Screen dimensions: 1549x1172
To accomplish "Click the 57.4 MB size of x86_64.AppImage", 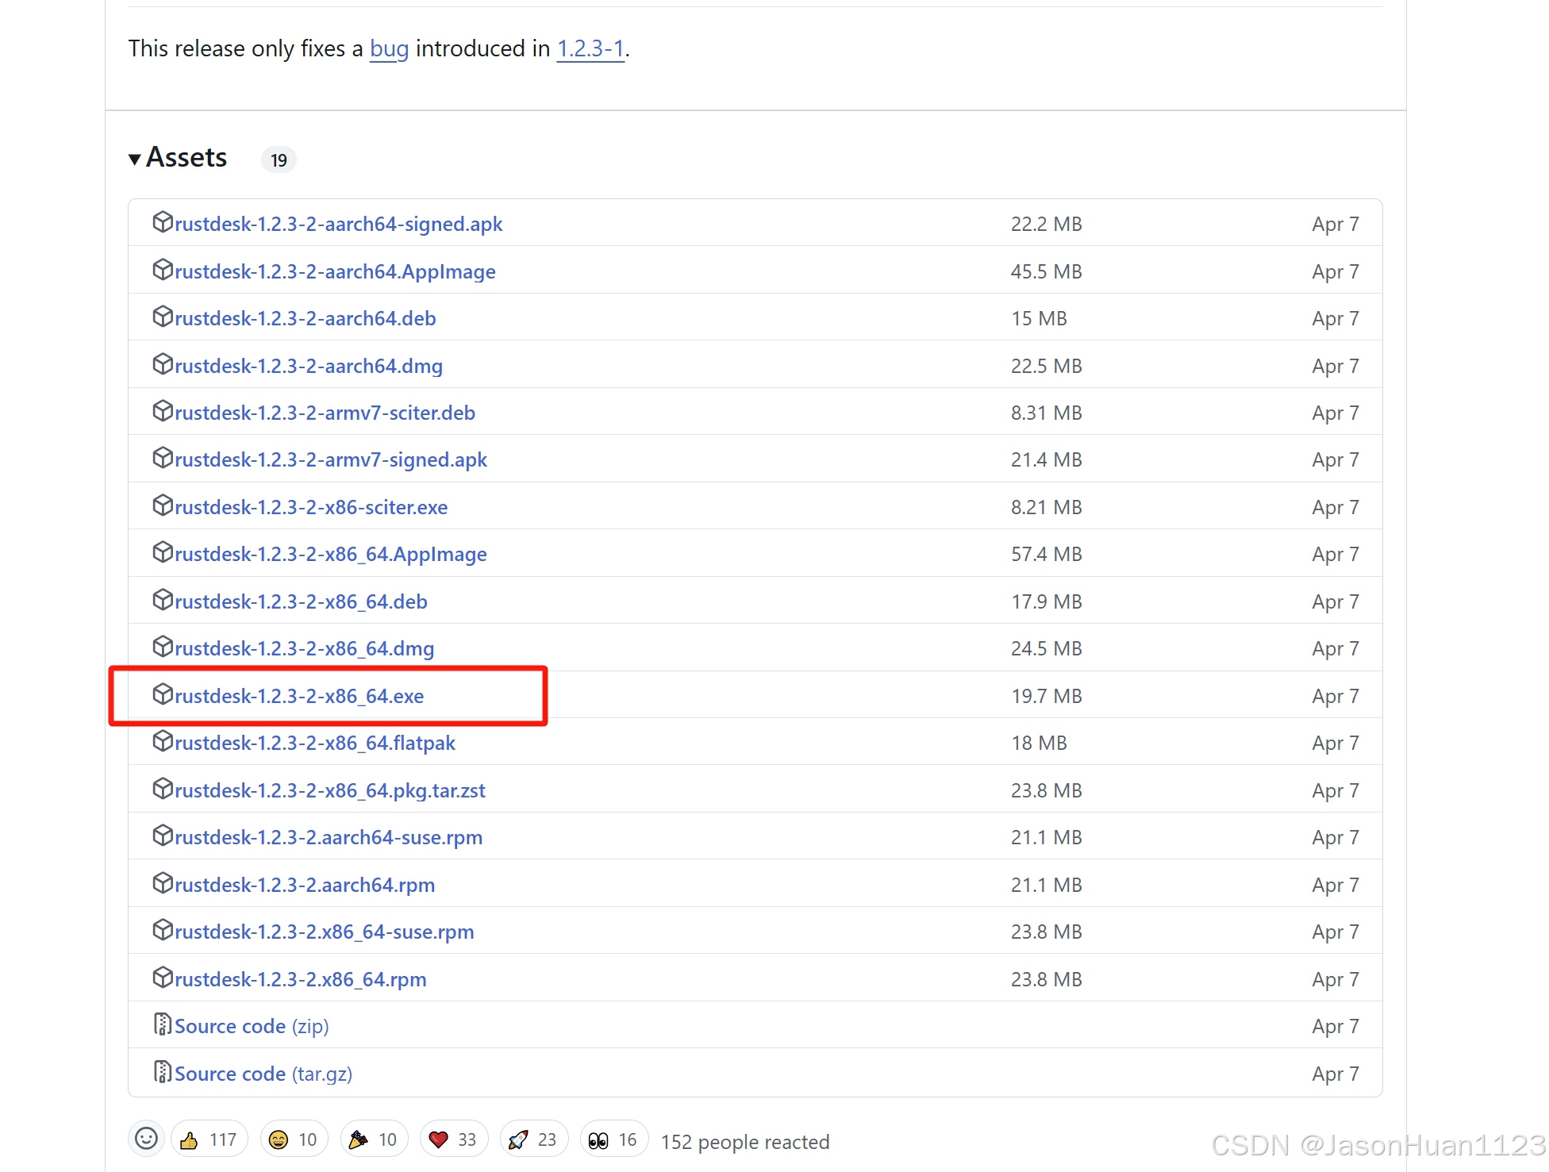I will (x=1046, y=554).
